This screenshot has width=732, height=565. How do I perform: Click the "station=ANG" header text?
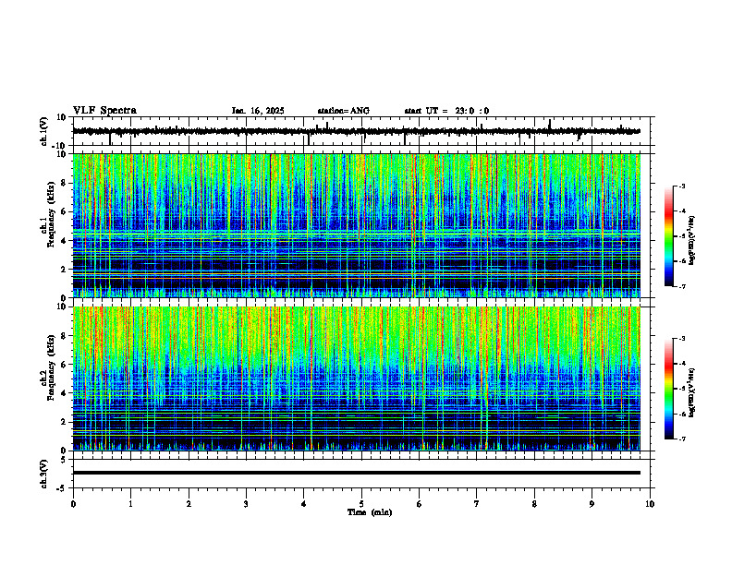(344, 111)
